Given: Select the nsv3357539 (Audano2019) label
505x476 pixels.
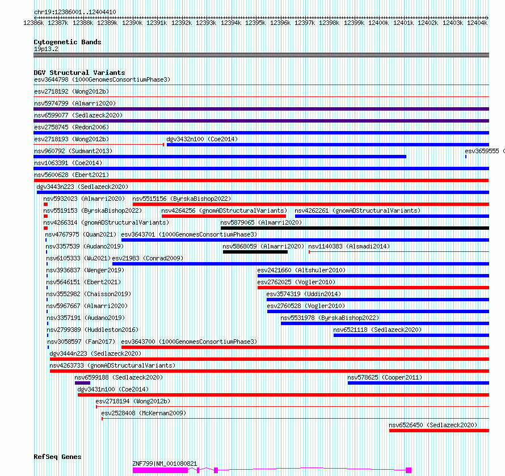Looking at the screenshot, I should 85,246.
